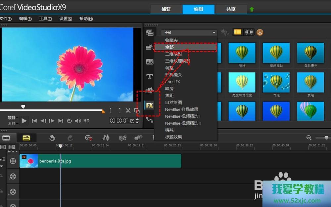This screenshot has height=207, width=331.
Task: Click the HD preview button
Action: click(86, 121)
